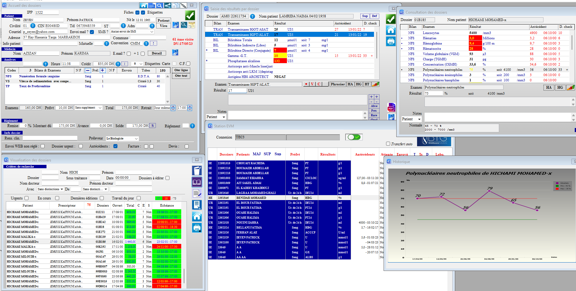Image resolution: width=576 pixels, height=291 pixels.
Task: Click the Résultats column header in Station EVM
Action: (328, 154)
